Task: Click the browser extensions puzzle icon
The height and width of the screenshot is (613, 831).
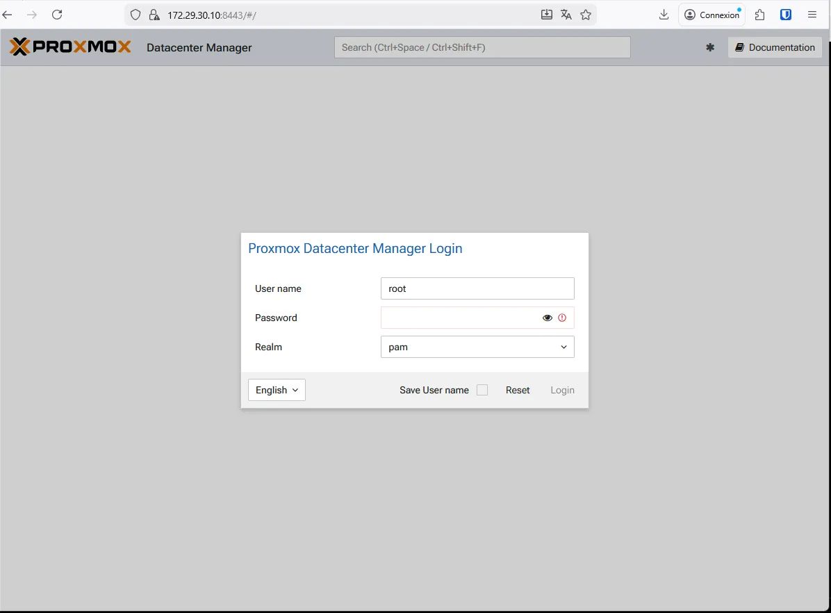Action: pos(759,15)
